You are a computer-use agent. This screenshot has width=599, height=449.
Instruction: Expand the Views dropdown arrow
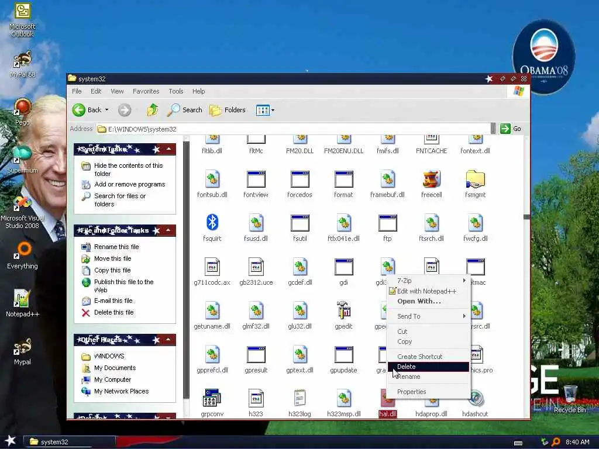click(x=273, y=110)
